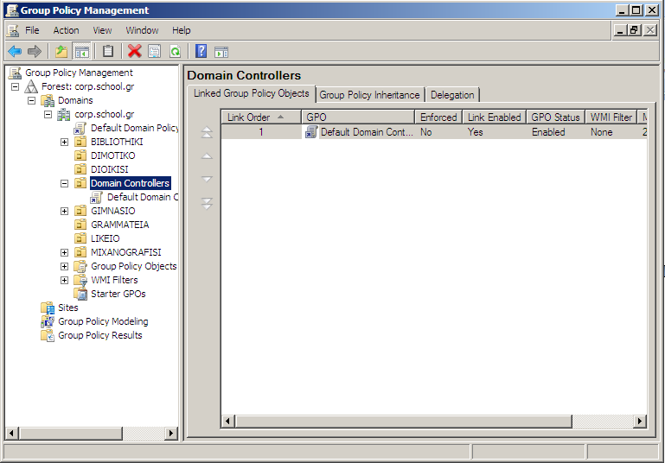This screenshot has width=665, height=463.
Task: Open the Window menu
Action: [x=142, y=30]
